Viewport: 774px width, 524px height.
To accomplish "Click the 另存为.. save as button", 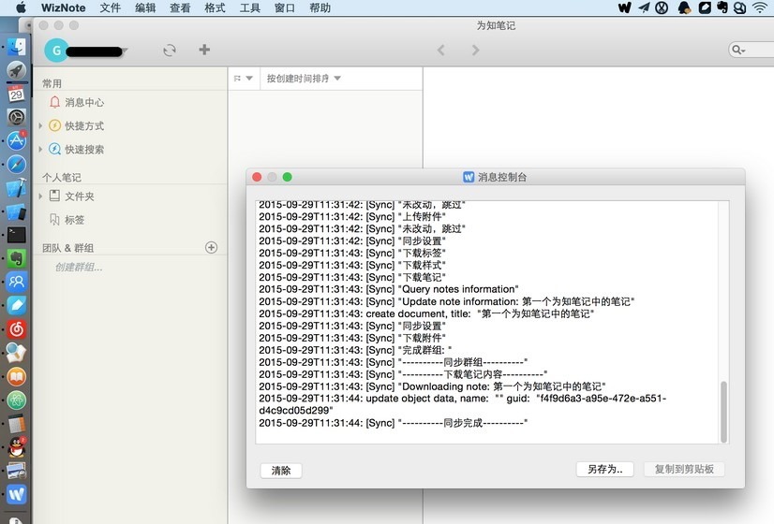I will click(605, 470).
